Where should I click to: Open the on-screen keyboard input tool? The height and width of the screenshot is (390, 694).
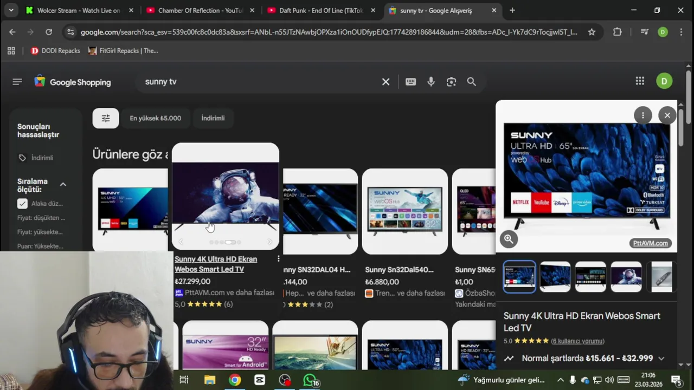pyautogui.click(x=410, y=82)
